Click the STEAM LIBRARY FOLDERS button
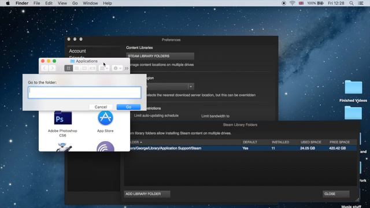Screen dimensions: 370x208 [x=160, y=56]
